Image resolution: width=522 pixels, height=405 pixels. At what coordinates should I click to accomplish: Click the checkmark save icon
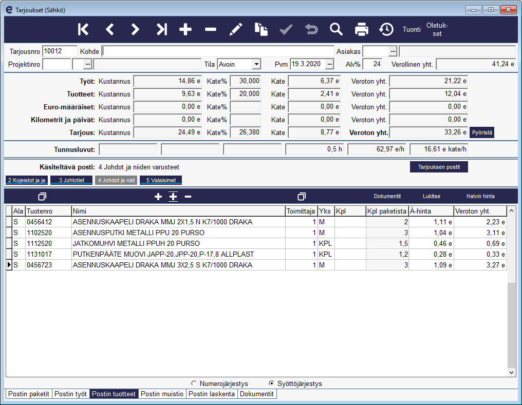[286, 29]
